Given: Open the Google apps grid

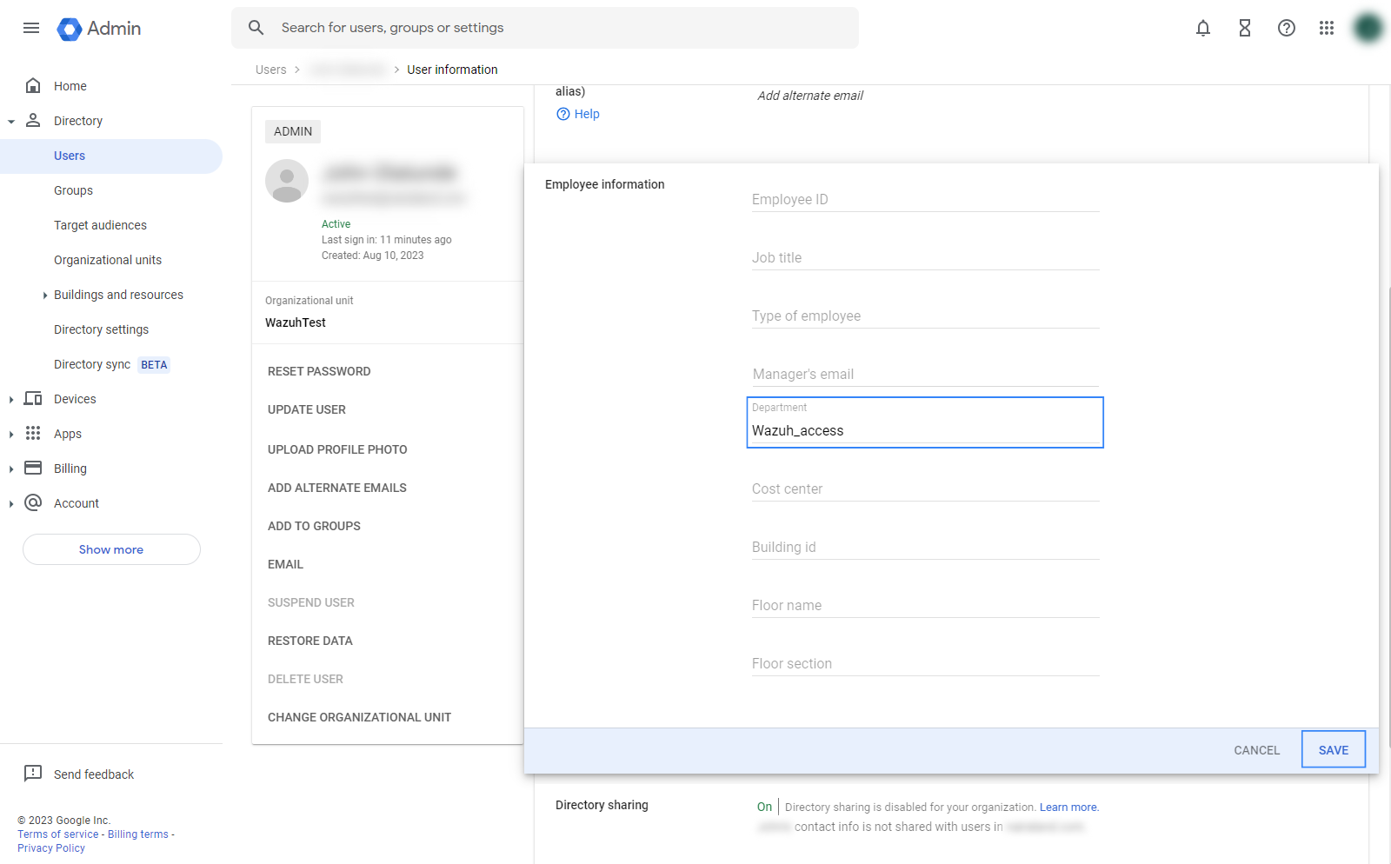Looking at the screenshot, I should 1327,28.
